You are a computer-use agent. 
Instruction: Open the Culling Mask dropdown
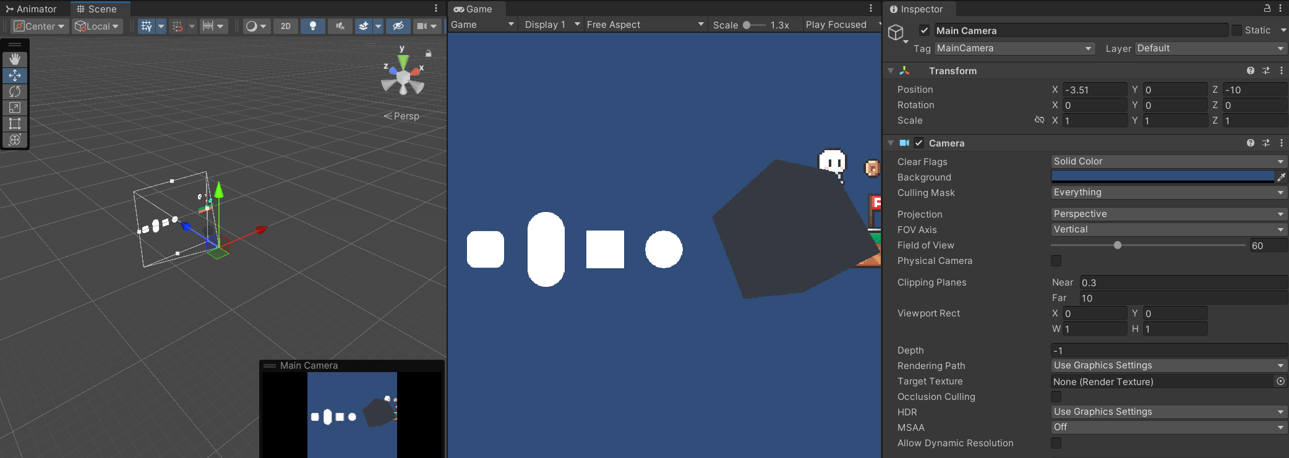1169,192
